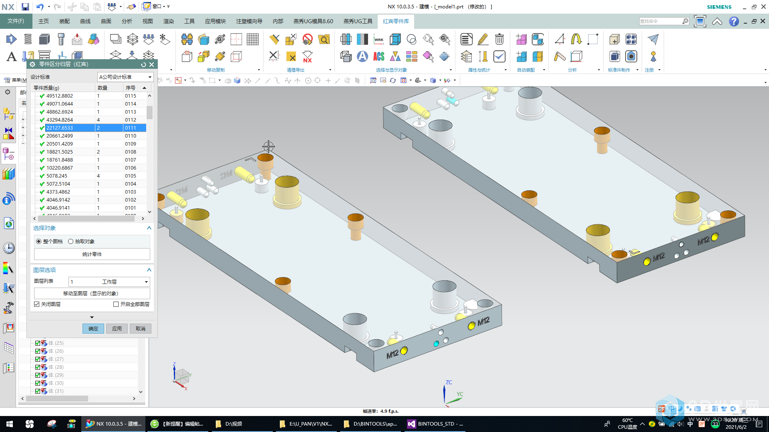The width and height of the screenshot is (769, 432).
Task: Click the save disk icon
Action: [x=25, y=7]
